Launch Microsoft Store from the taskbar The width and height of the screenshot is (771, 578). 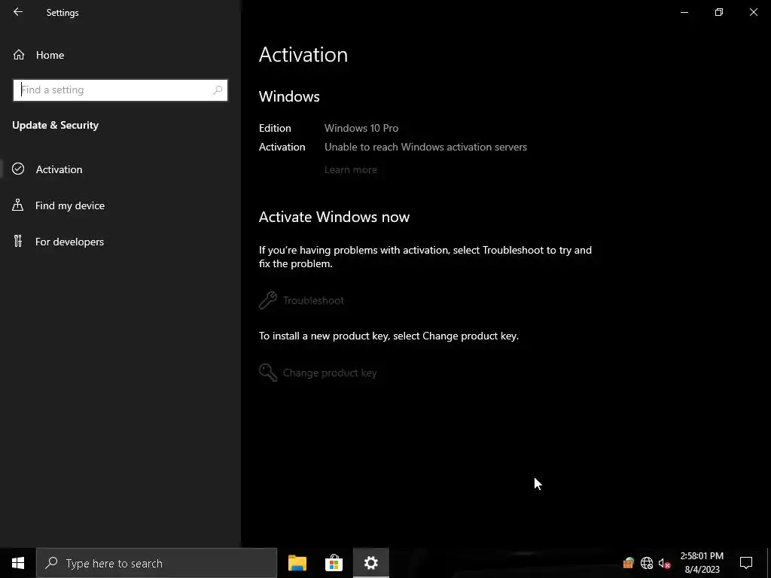[334, 563]
